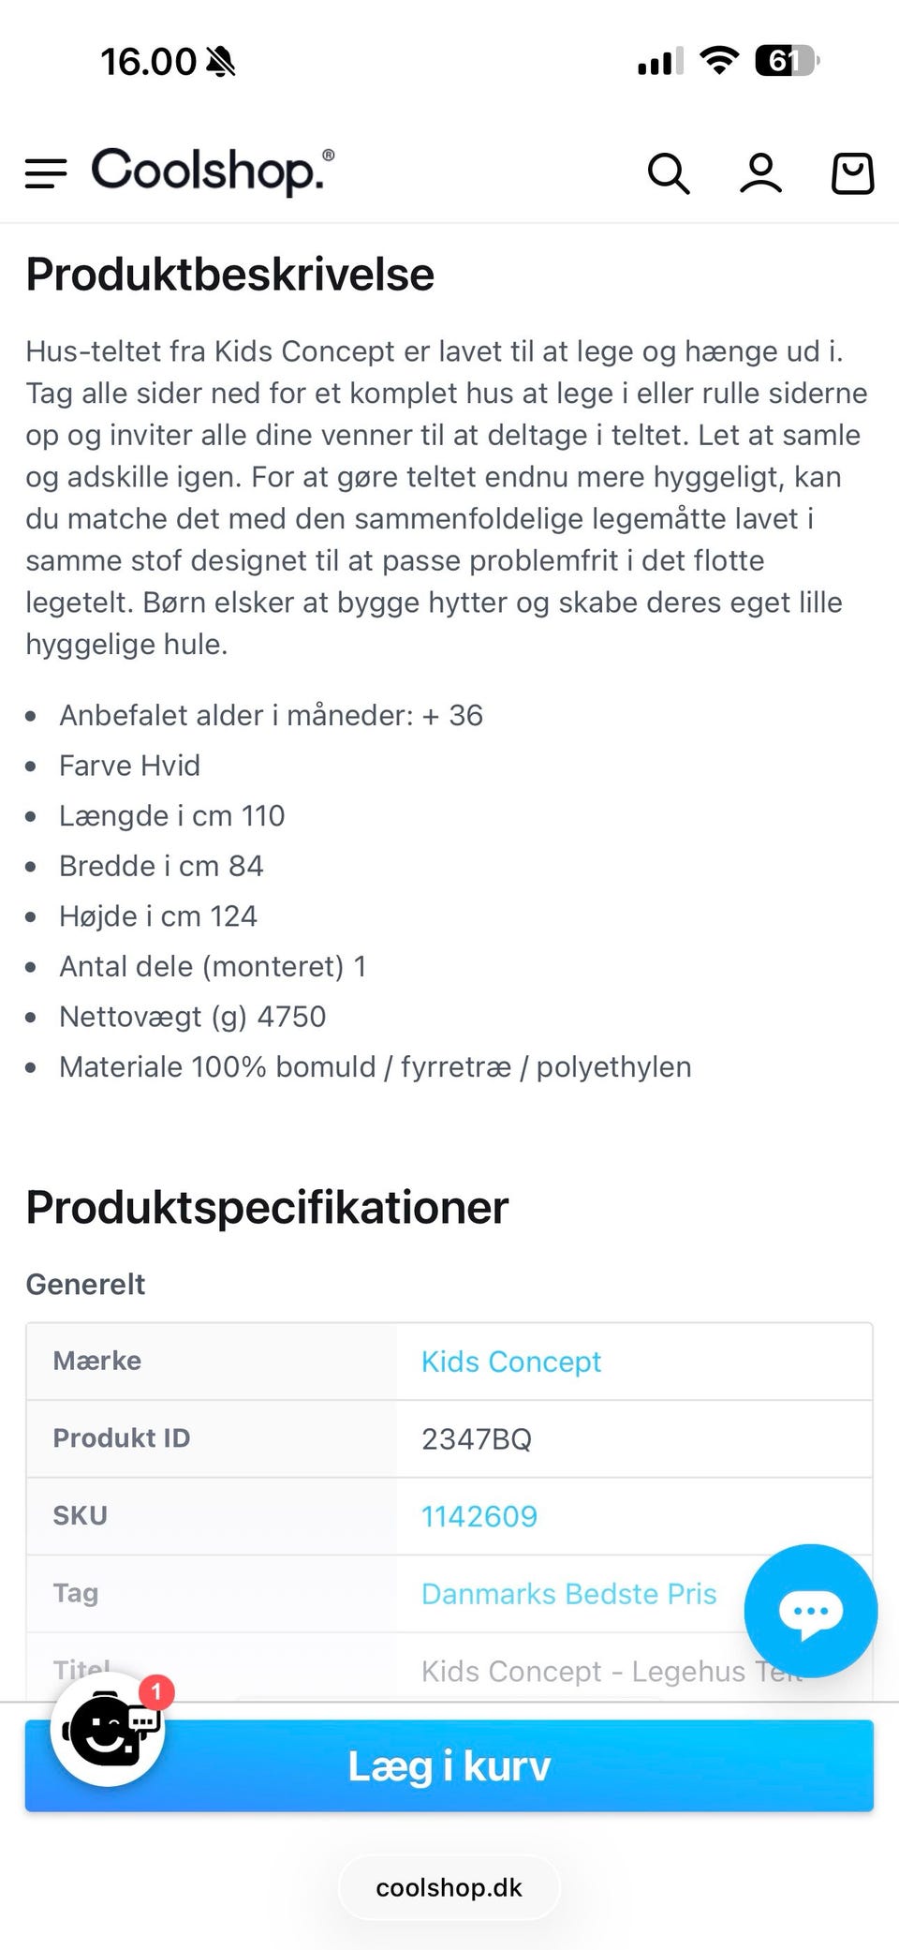Tap the Wi-Fi status icon
Image resolution: width=899 pixels, height=1950 pixels.
(x=718, y=61)
